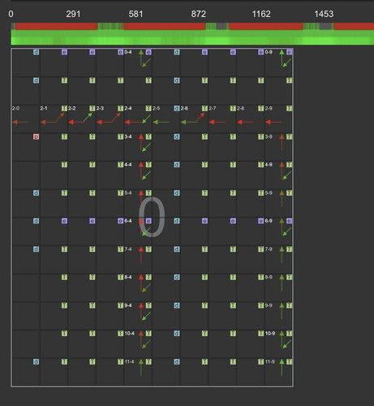Select cell label 11-4

tap(129, 361)
